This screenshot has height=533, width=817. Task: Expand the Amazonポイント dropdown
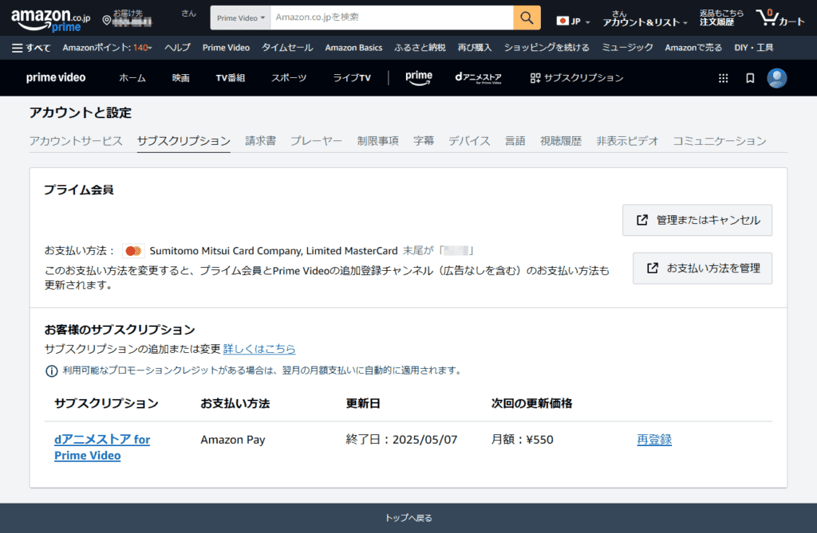[107, 48]
